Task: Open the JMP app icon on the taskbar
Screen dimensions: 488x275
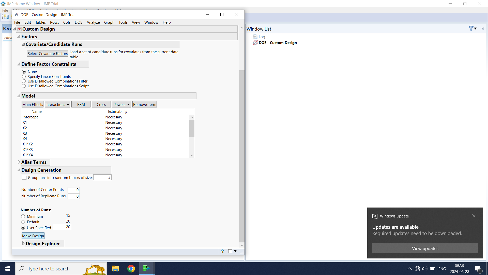Action: (x=146, y=269)
